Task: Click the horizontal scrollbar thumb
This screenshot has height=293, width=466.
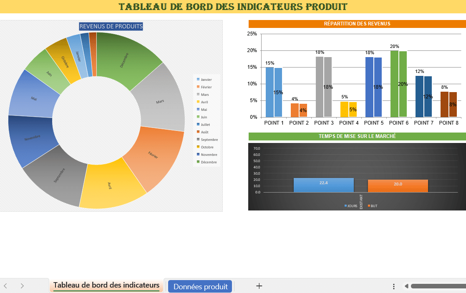Action: click(x=438, y=286)
